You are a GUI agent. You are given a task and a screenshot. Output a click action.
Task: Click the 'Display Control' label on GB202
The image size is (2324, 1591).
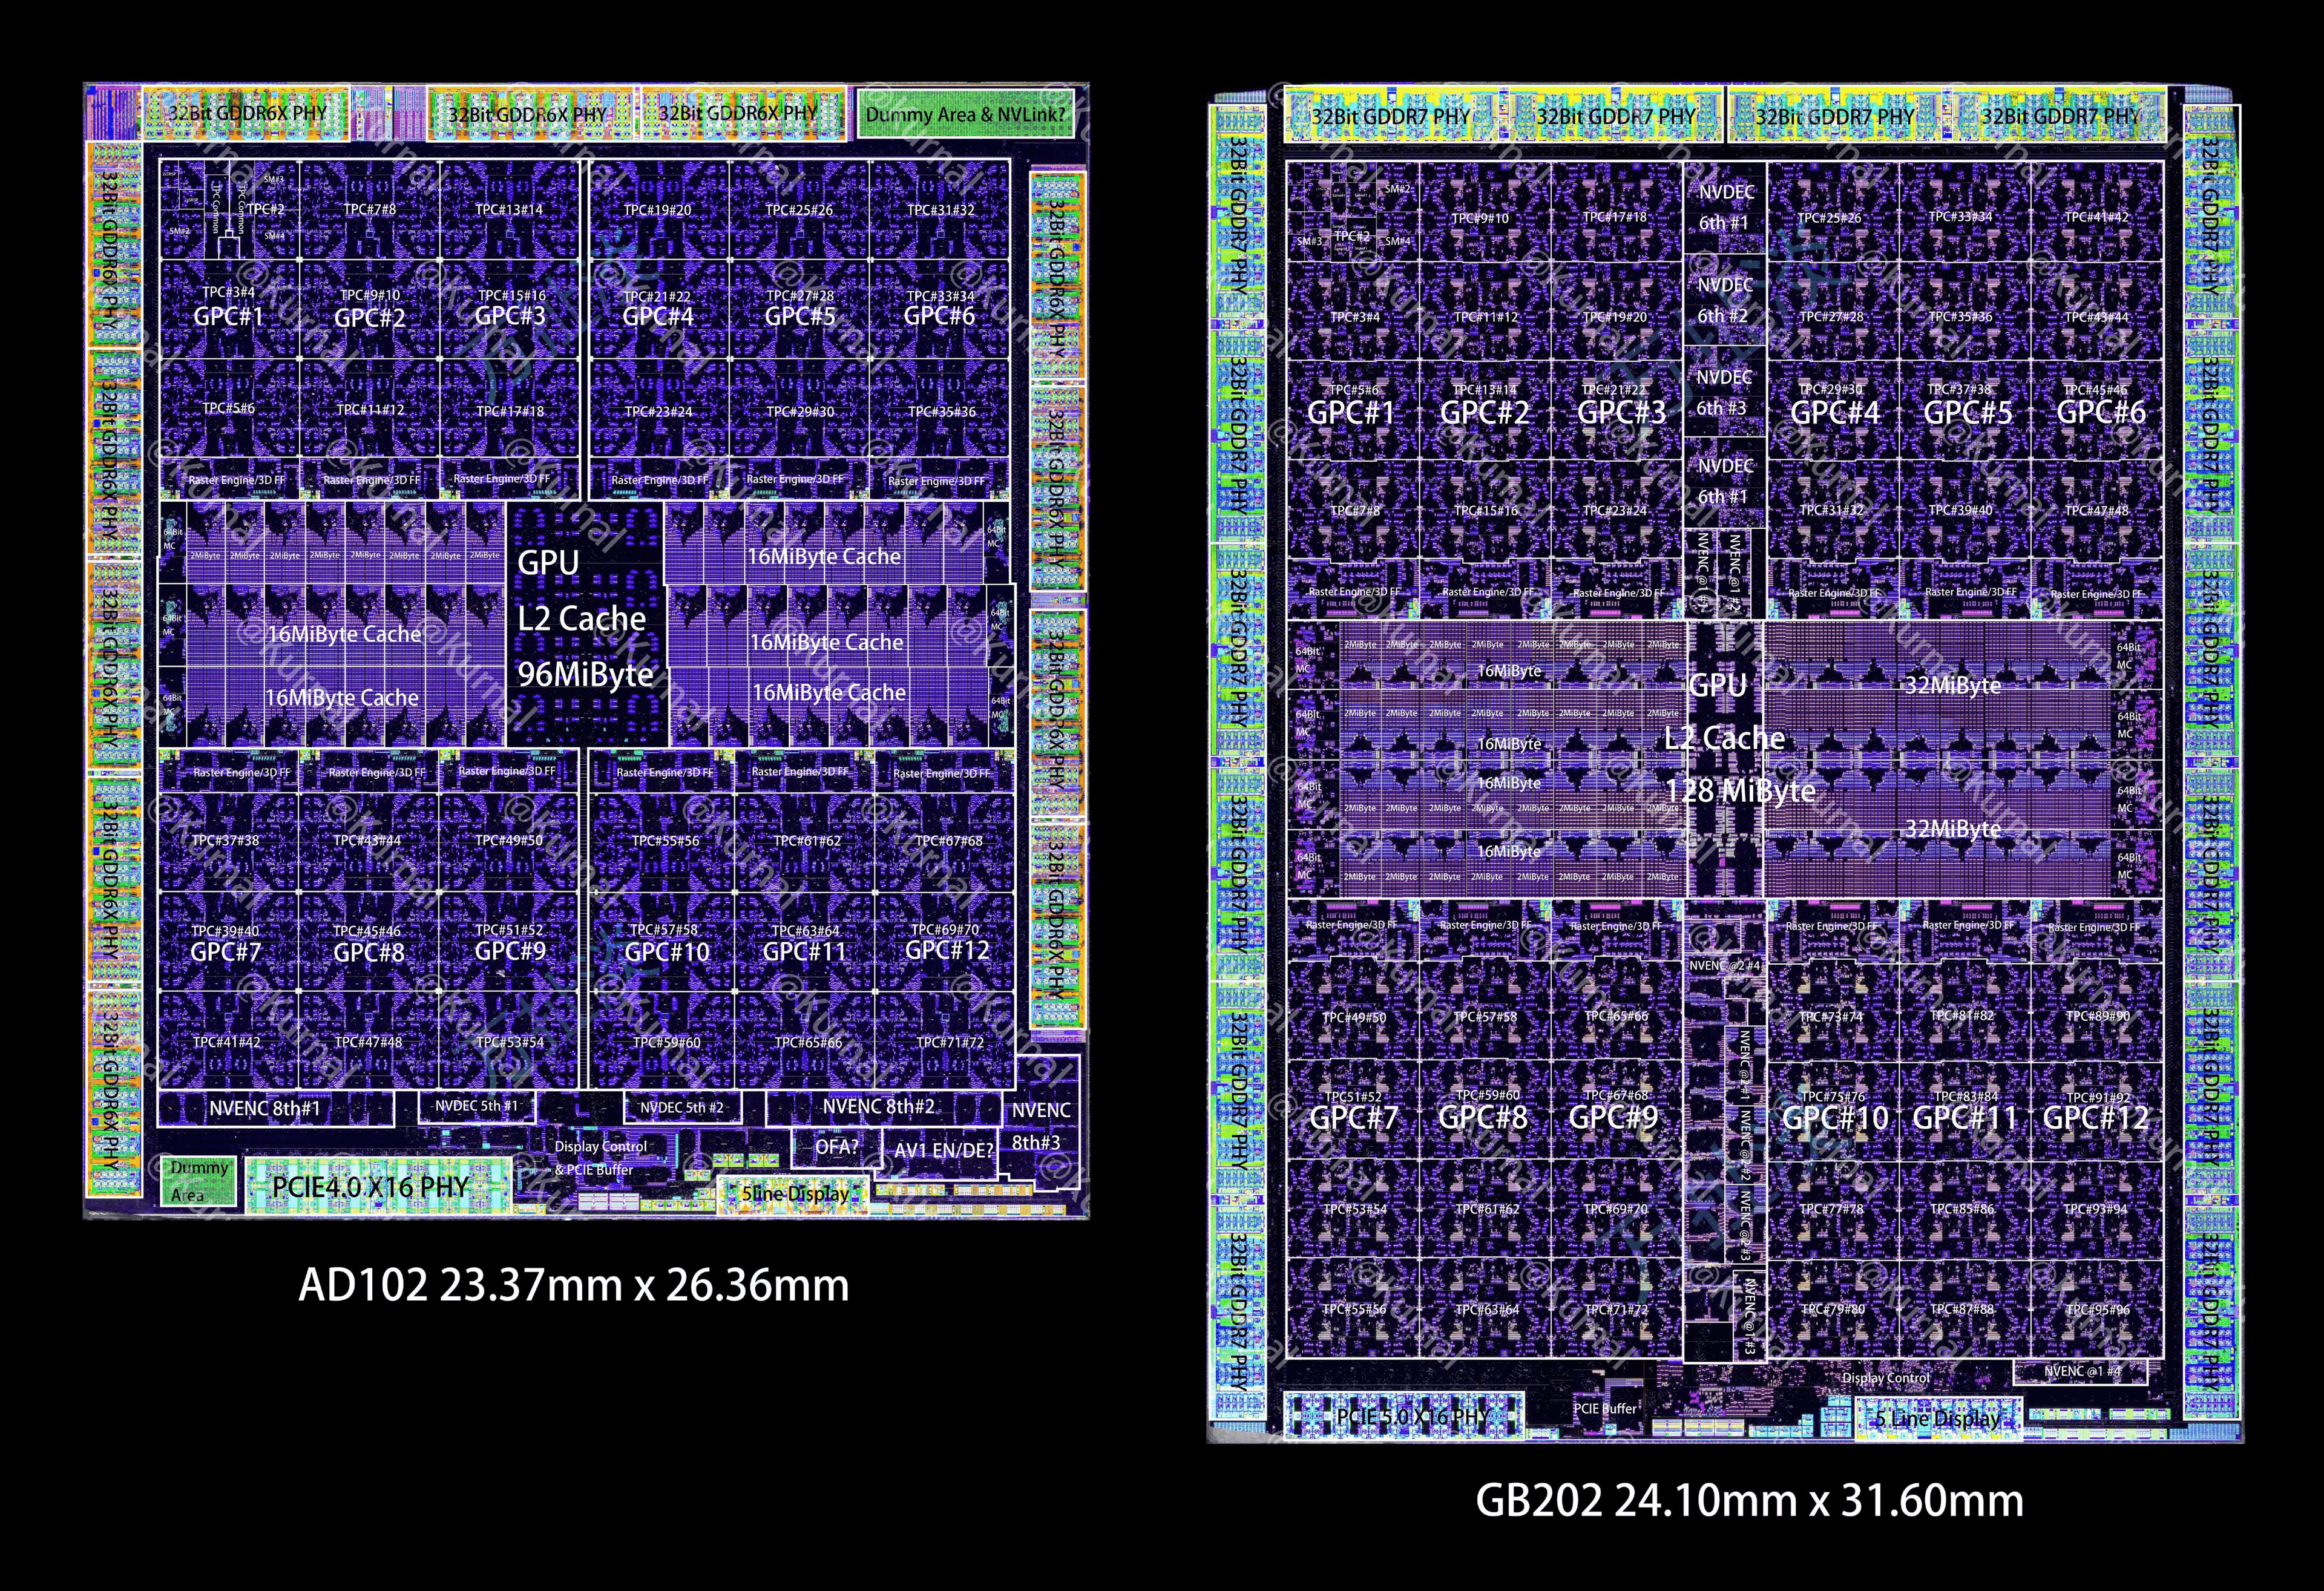1886,1378
